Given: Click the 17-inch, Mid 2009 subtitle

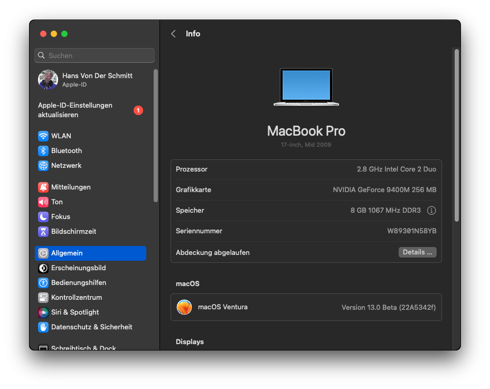Looking at the screenshot, I should (306, 145).
